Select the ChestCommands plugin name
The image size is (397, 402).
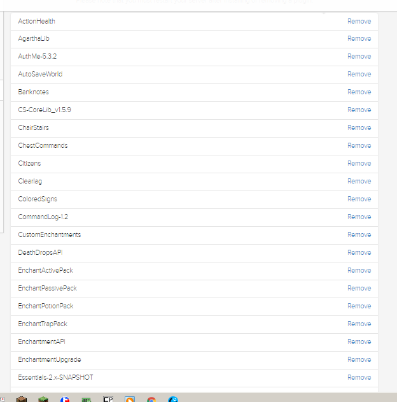(x=43, y=145)
